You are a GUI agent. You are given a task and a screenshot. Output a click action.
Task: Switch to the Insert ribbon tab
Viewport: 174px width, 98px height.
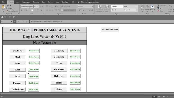click(x=17, y=2)
